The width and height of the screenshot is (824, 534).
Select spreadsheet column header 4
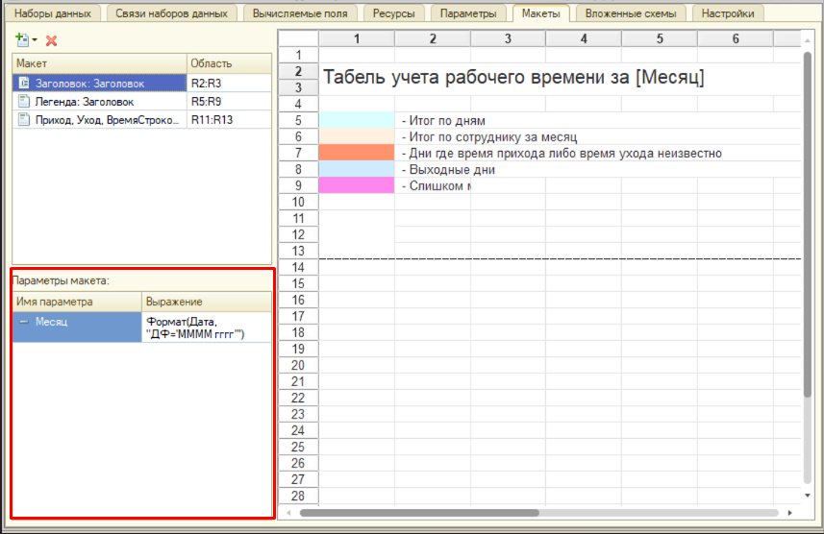(x=584, y=38)
